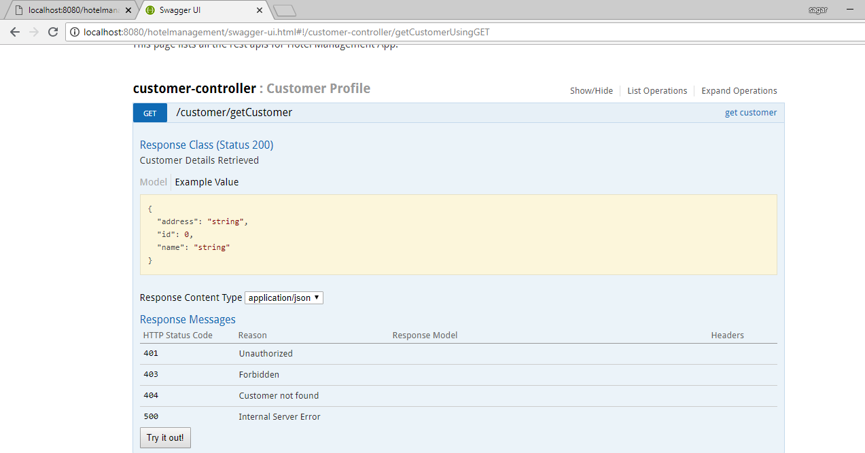Screen dimensions: 865x453
Task: Open a new browser tab
Action: coord(284,10)
